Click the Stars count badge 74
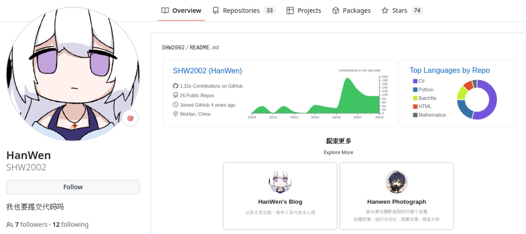 [417, 11]
